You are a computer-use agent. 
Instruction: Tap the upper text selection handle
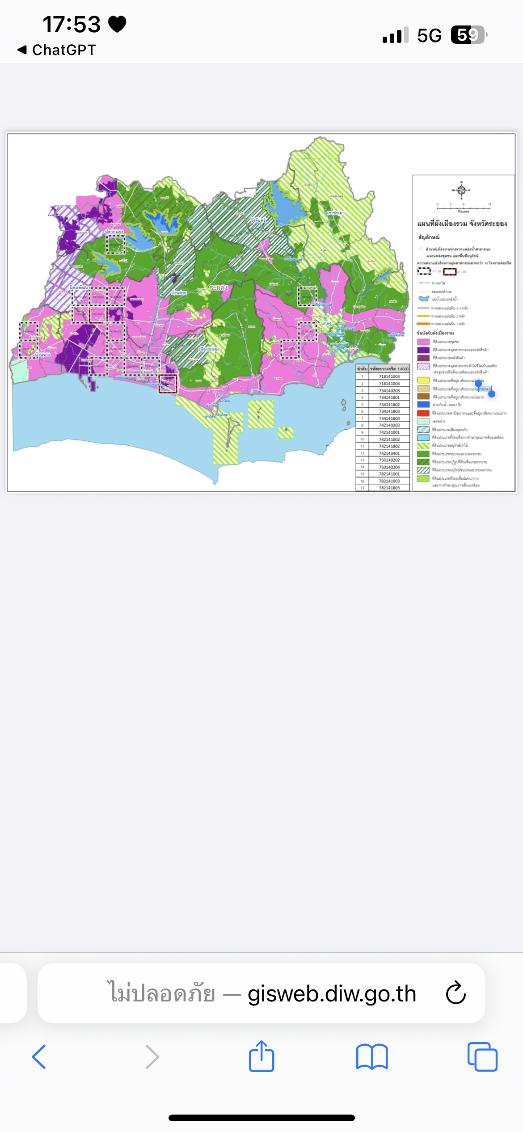[478, 383]
